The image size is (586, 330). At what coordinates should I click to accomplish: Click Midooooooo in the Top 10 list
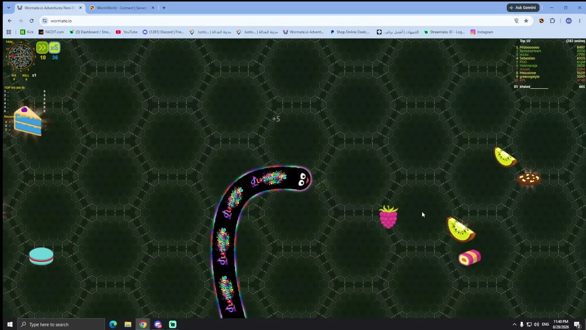tap(529, 47)
